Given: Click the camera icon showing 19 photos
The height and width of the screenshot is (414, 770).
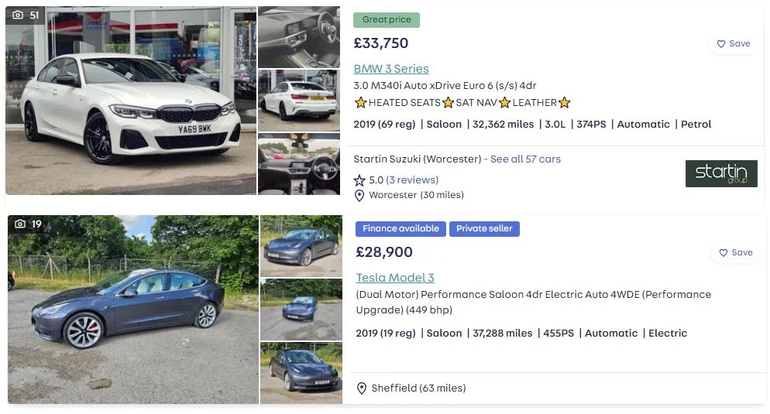Looking at the screenshot, I should tap(20, 224).
